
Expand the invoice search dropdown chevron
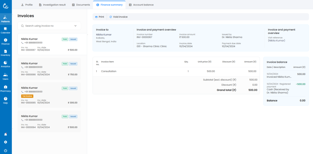click(75, 26)
